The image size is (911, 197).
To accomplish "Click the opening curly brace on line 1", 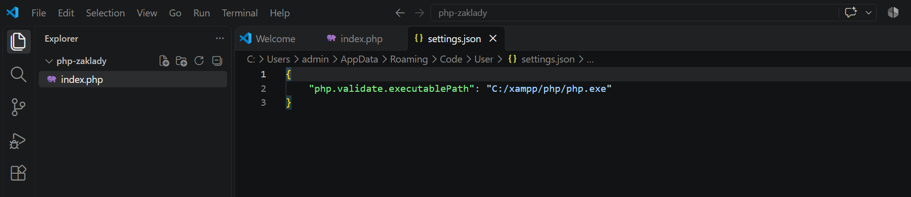I will pyautogui.click(x=289, y=74).
